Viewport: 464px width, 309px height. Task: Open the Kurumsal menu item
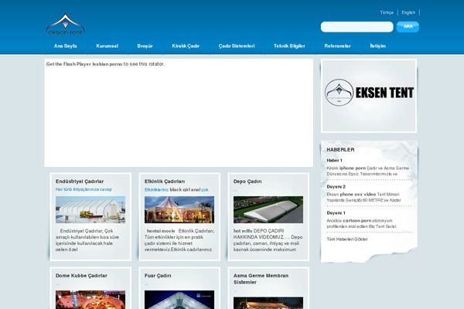pyautogui.click(x=107, y=46)
